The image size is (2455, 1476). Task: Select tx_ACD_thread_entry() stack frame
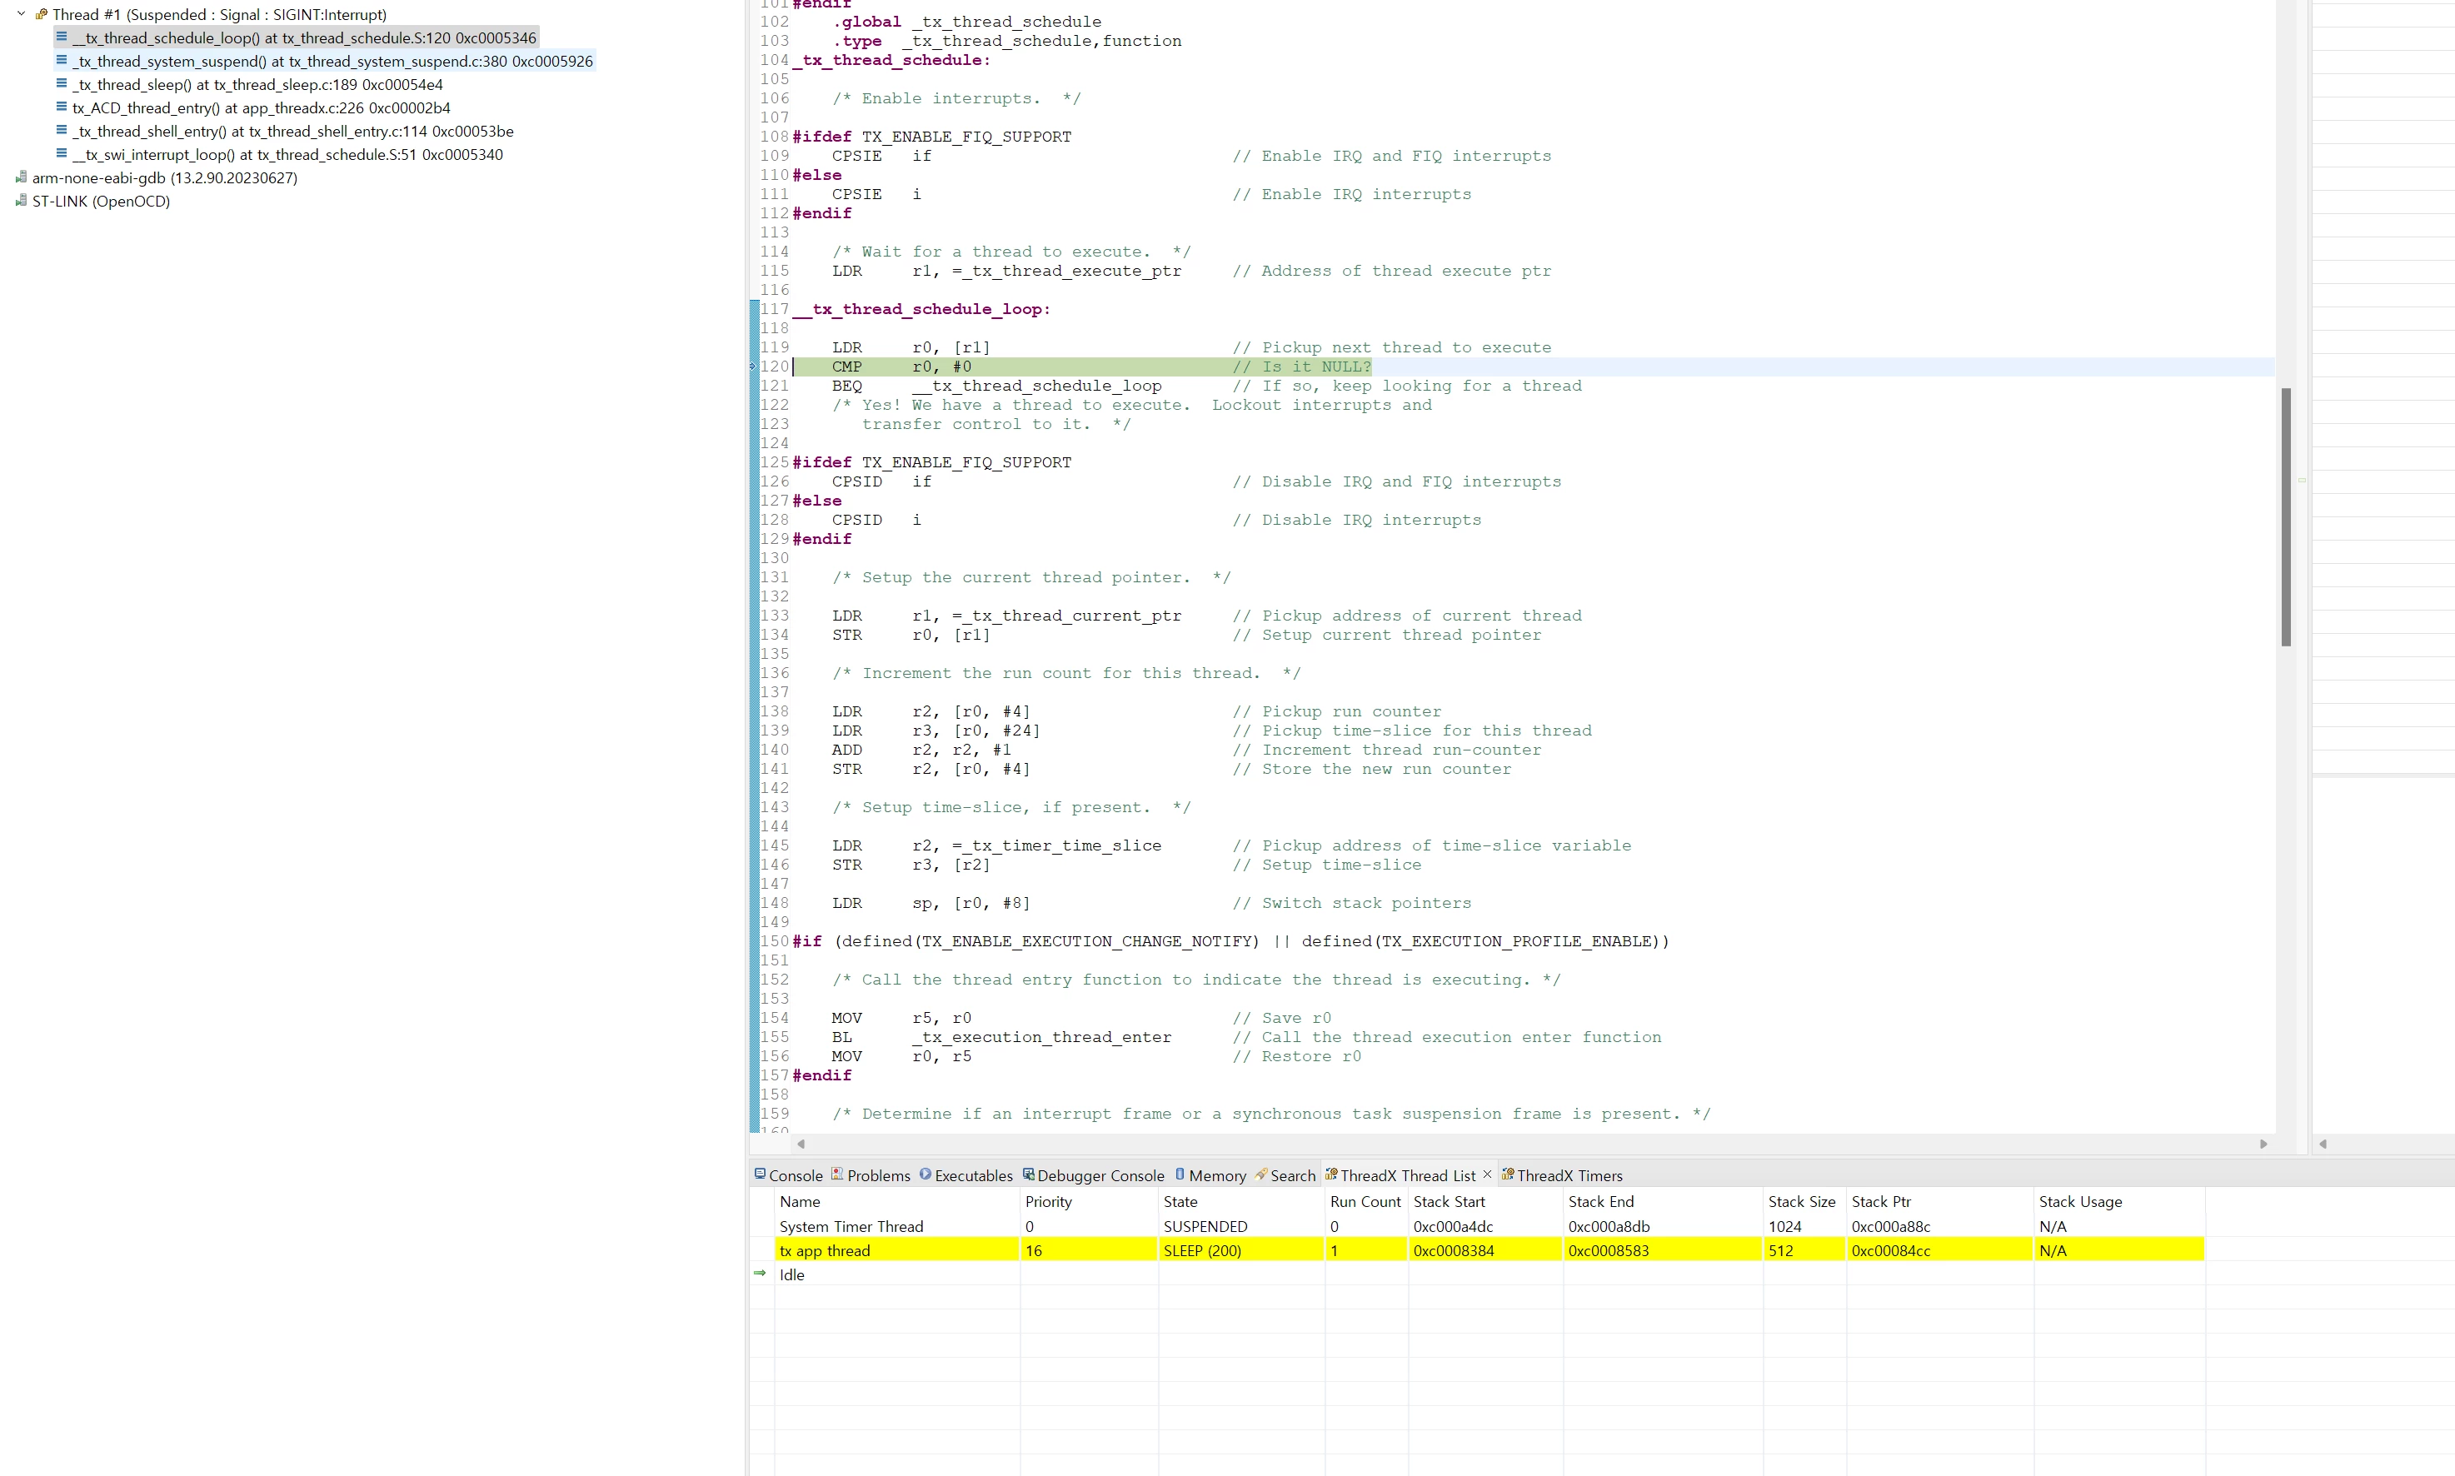[x=253, y=107]
